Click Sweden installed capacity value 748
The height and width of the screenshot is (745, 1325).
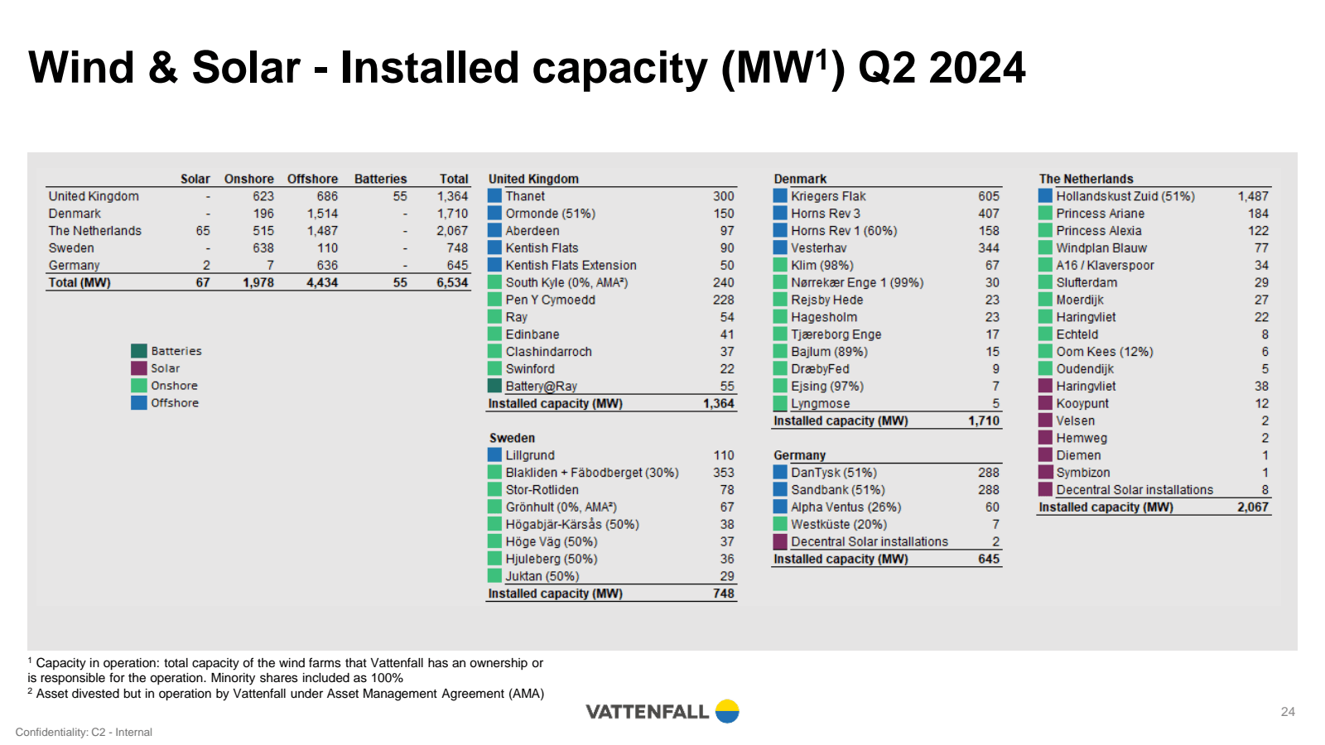pos(724,594)
